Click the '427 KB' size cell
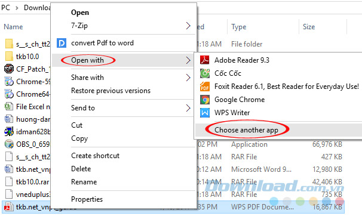Image resolution: width=362 pixels, height=216 pixels. [332, 157]
